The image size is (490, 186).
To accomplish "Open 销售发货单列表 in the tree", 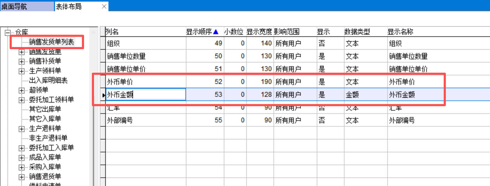I will (x=52, y=42).
